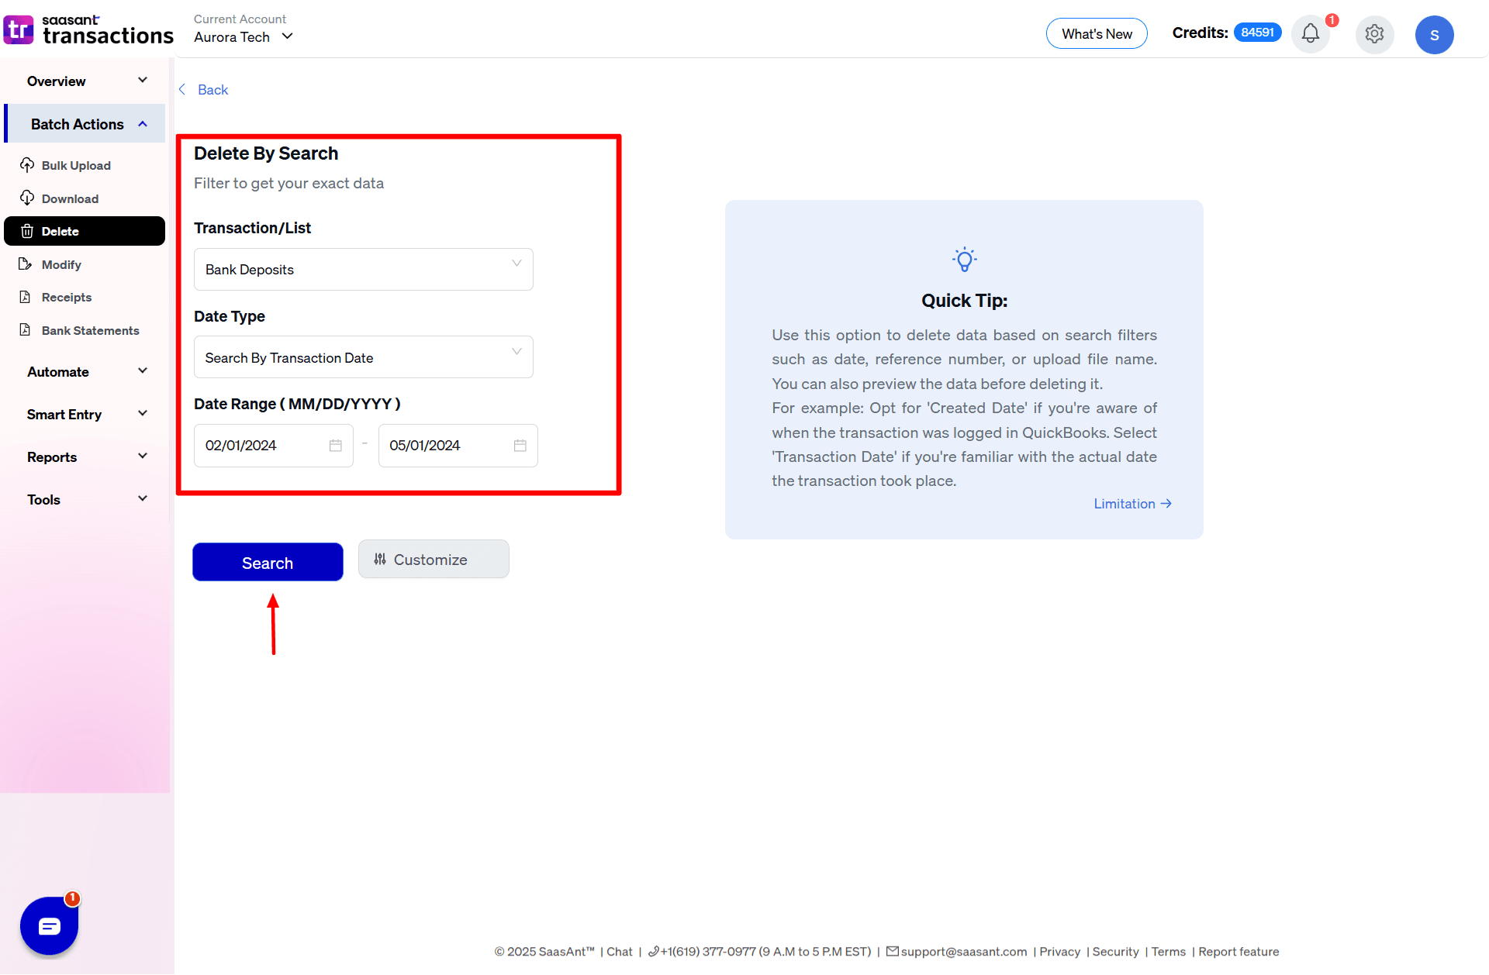
Task: Select Delete in the Batch Actions menu
Action: click(x=60, y=231)
